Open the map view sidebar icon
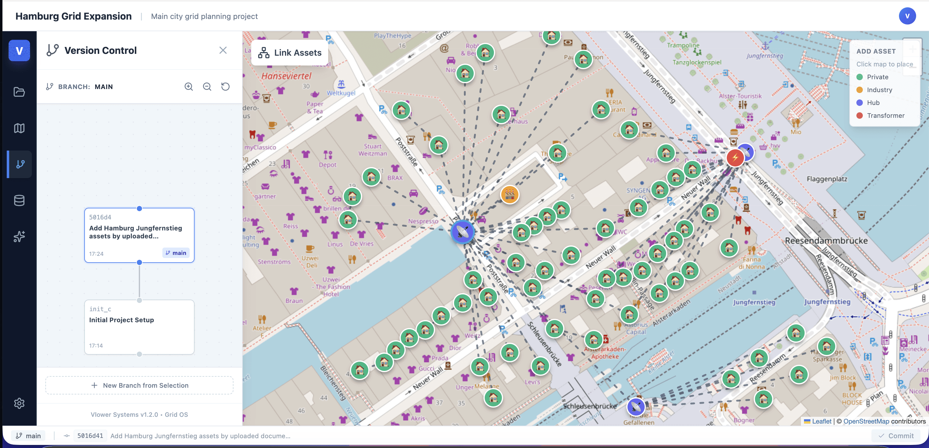Image resolution: width=929 pixels, height=448 pixels. (x=19, y=128)
